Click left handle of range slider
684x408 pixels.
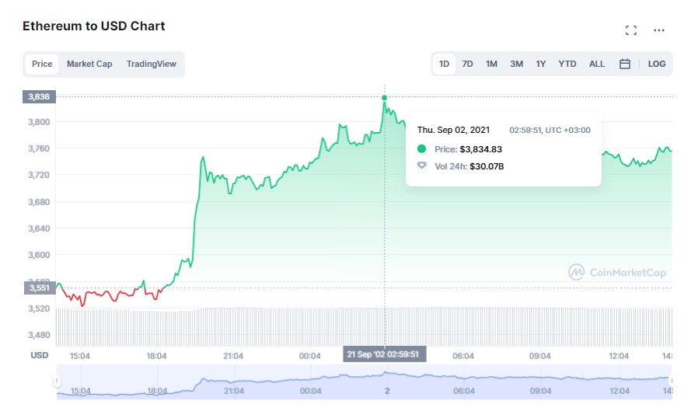[x=57, y=381]
